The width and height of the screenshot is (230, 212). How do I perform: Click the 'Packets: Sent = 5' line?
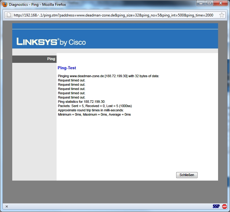point(95,106)
